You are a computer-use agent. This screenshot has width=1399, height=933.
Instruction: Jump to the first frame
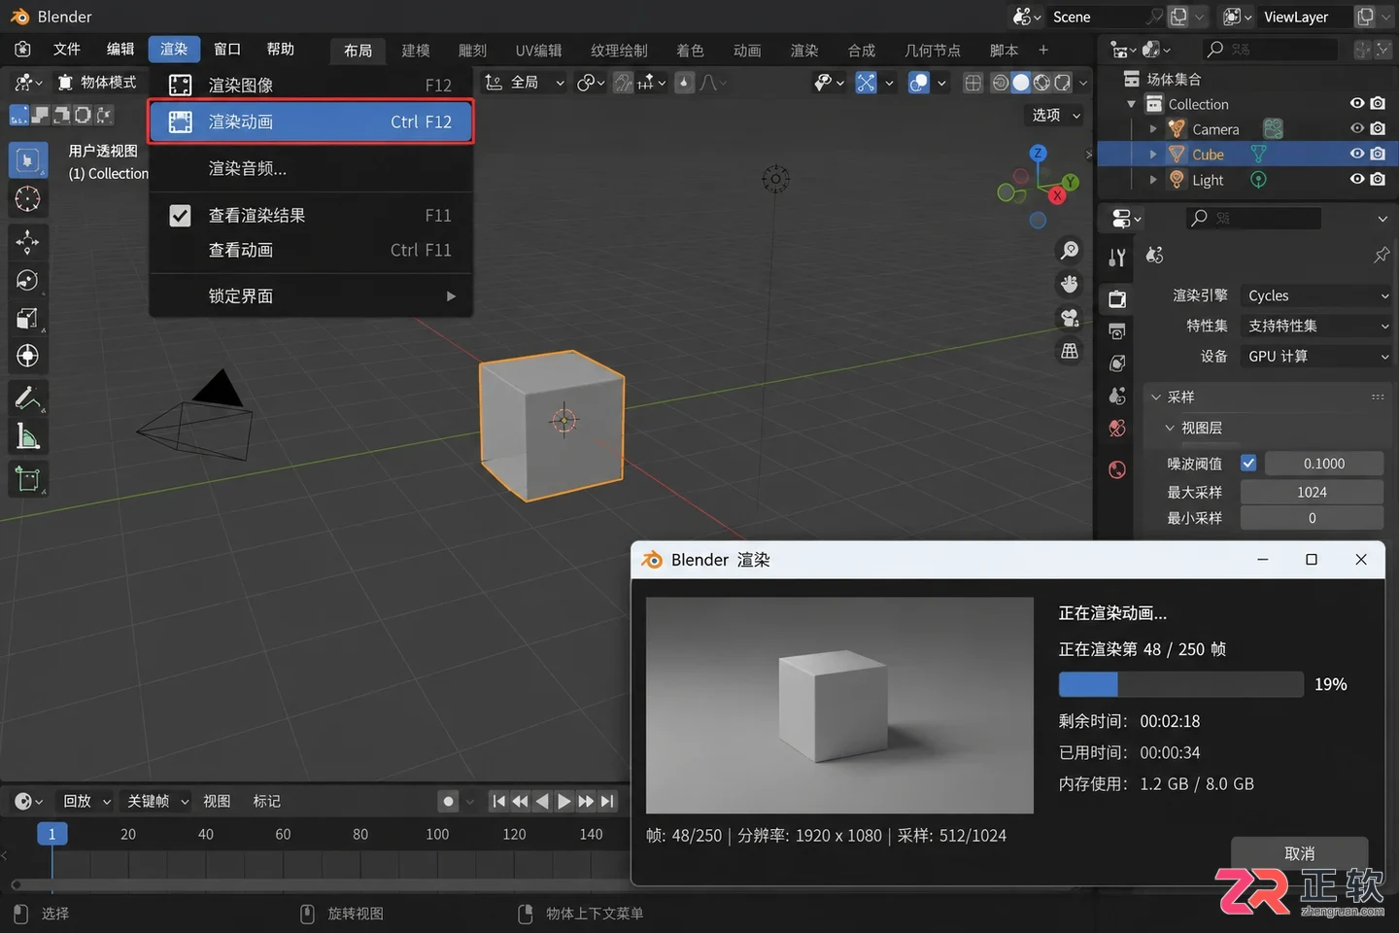pos(498,801)
